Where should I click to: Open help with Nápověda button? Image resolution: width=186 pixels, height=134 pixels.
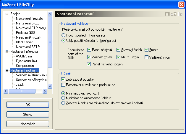(x=28, y=124)
